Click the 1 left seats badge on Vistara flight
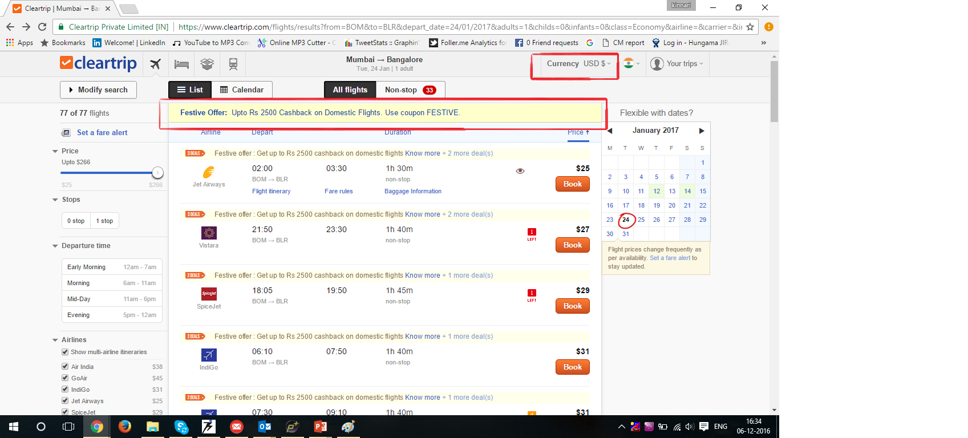 [532, 234]
